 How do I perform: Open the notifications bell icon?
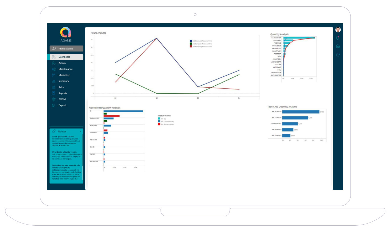(338, 38)
